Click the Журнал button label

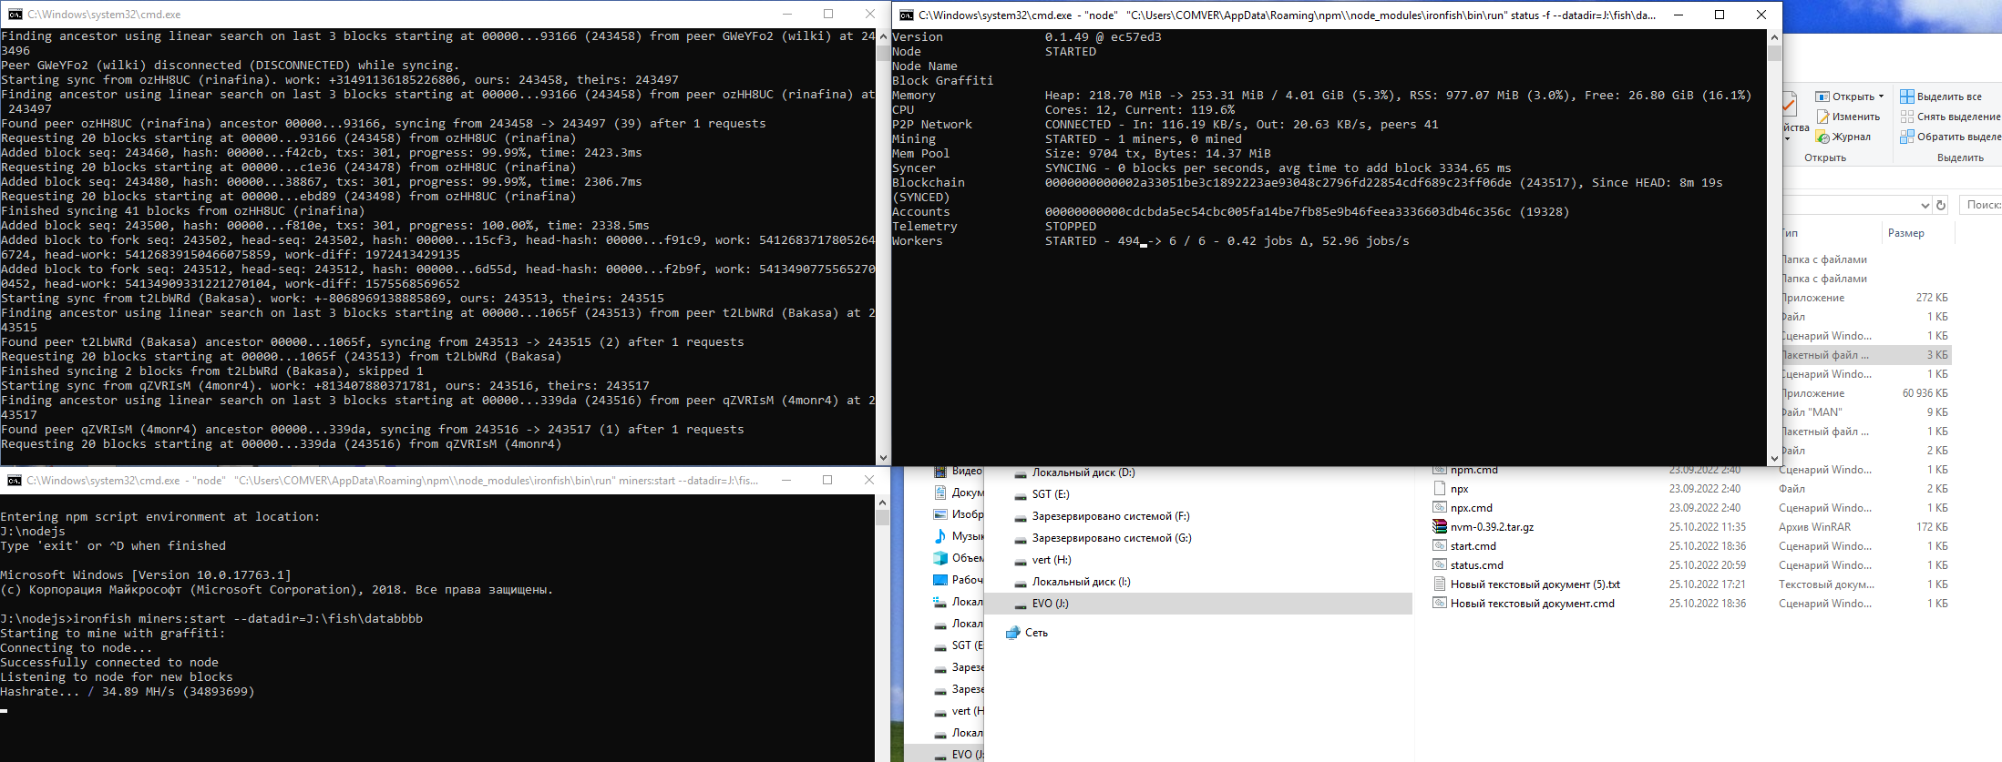click(x=1852, y=137)
